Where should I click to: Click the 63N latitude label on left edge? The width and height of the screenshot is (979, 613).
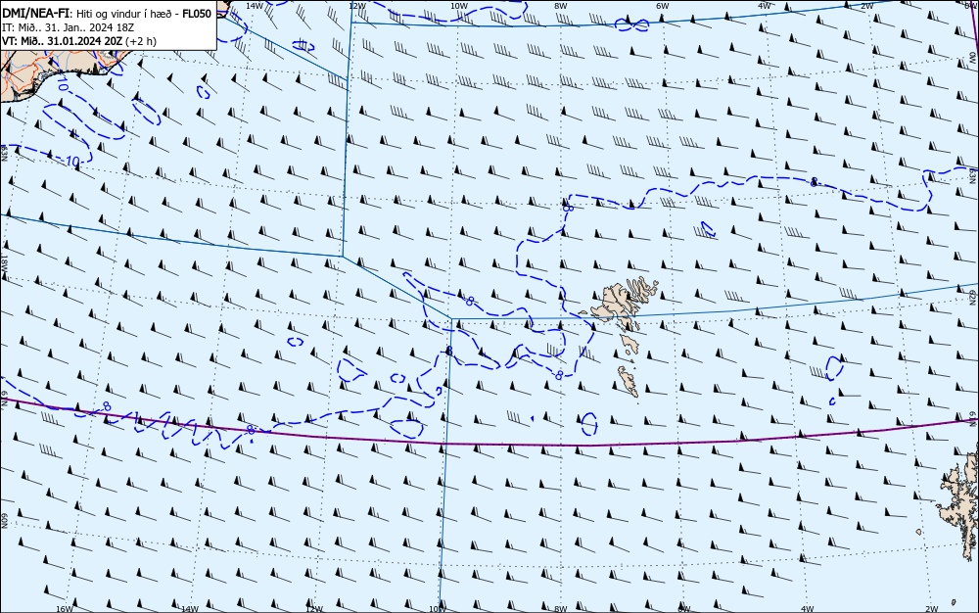(4, 152)
